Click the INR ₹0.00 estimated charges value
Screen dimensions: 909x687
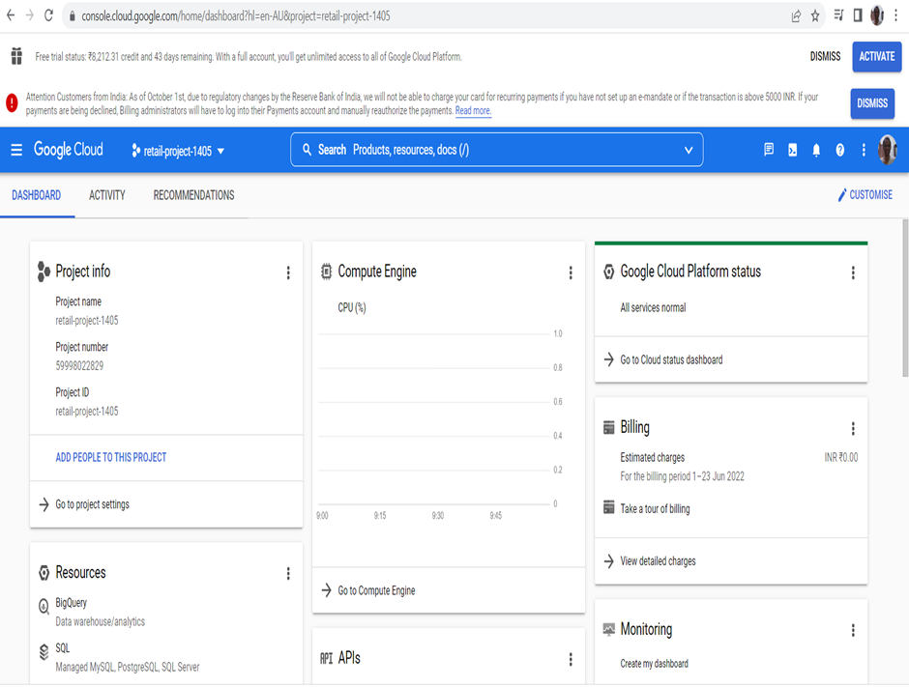click(x=840, y=458)
